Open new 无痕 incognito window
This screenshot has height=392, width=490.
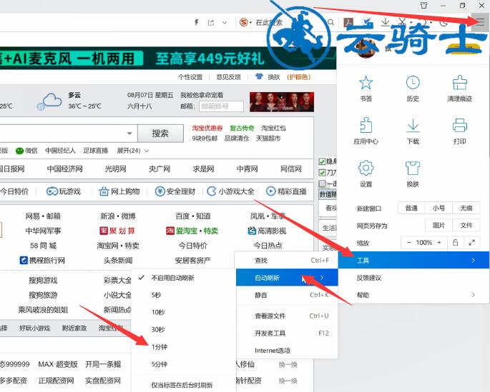pyautogui.click(x=466, y=208)
